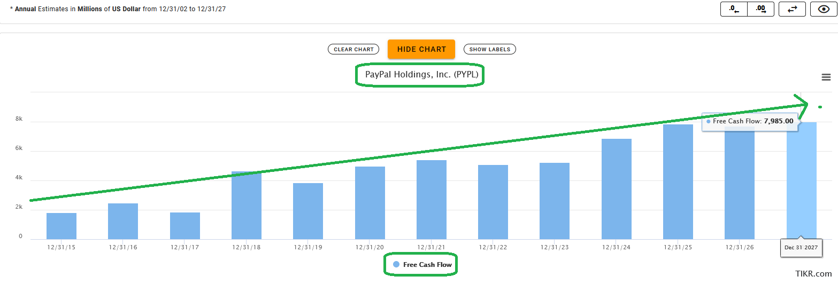Click the blue Free Cash Flow legend dot
838x284 pixels.
[396, 265]
